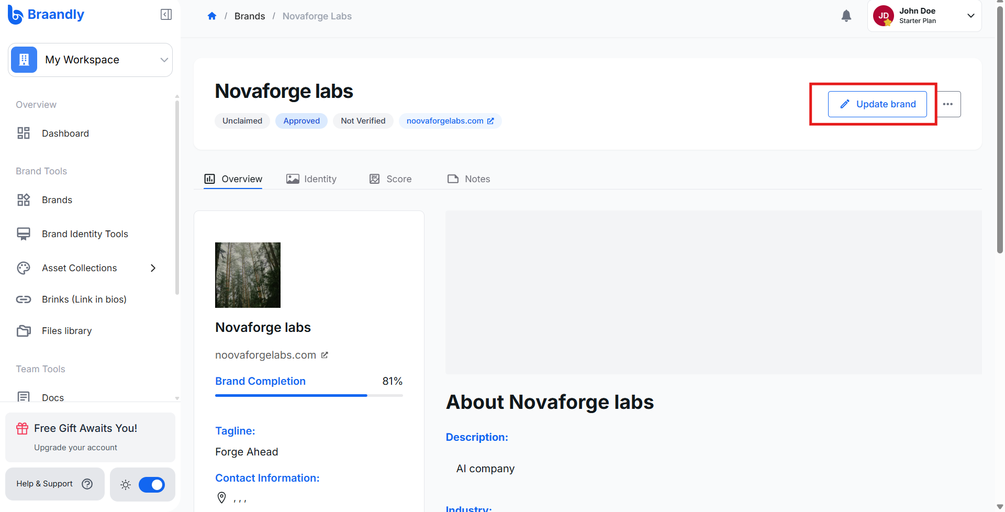Click the Brand Completion progress bar
This screenshot has height=512, width=1005.
[x=309, y=395]
